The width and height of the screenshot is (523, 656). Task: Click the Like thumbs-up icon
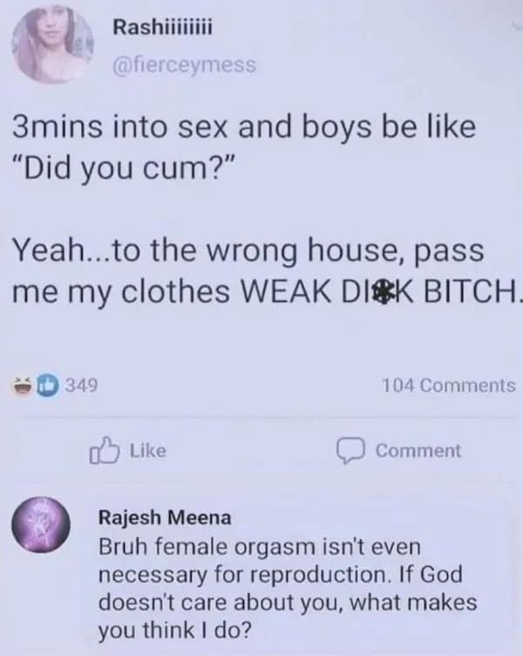(105, 451)
